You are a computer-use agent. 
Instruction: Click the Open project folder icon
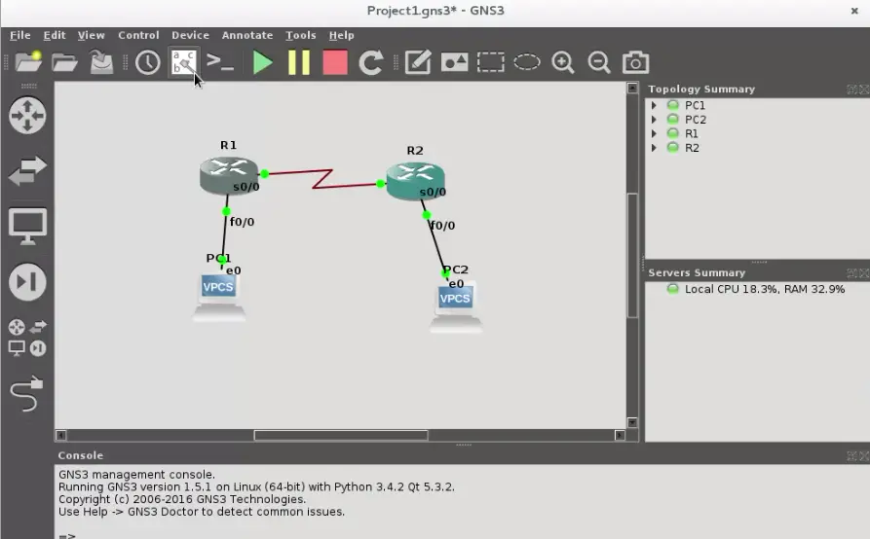(x=65, y=62)
